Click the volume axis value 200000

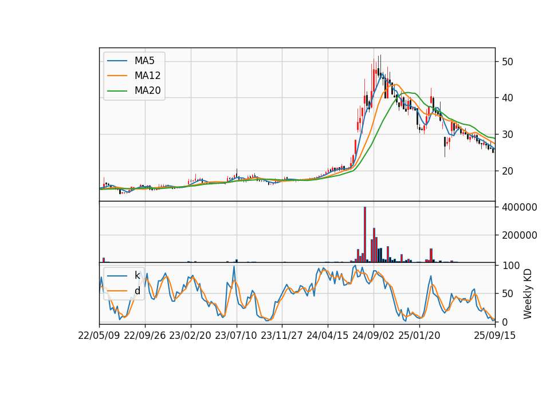click(520, 235)
